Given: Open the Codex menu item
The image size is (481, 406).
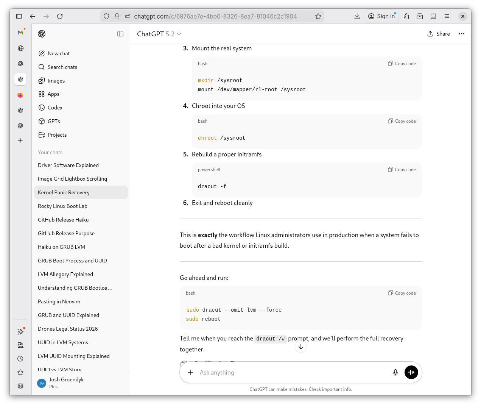Looking at the screenshot, I should click(x=55, y=108).
